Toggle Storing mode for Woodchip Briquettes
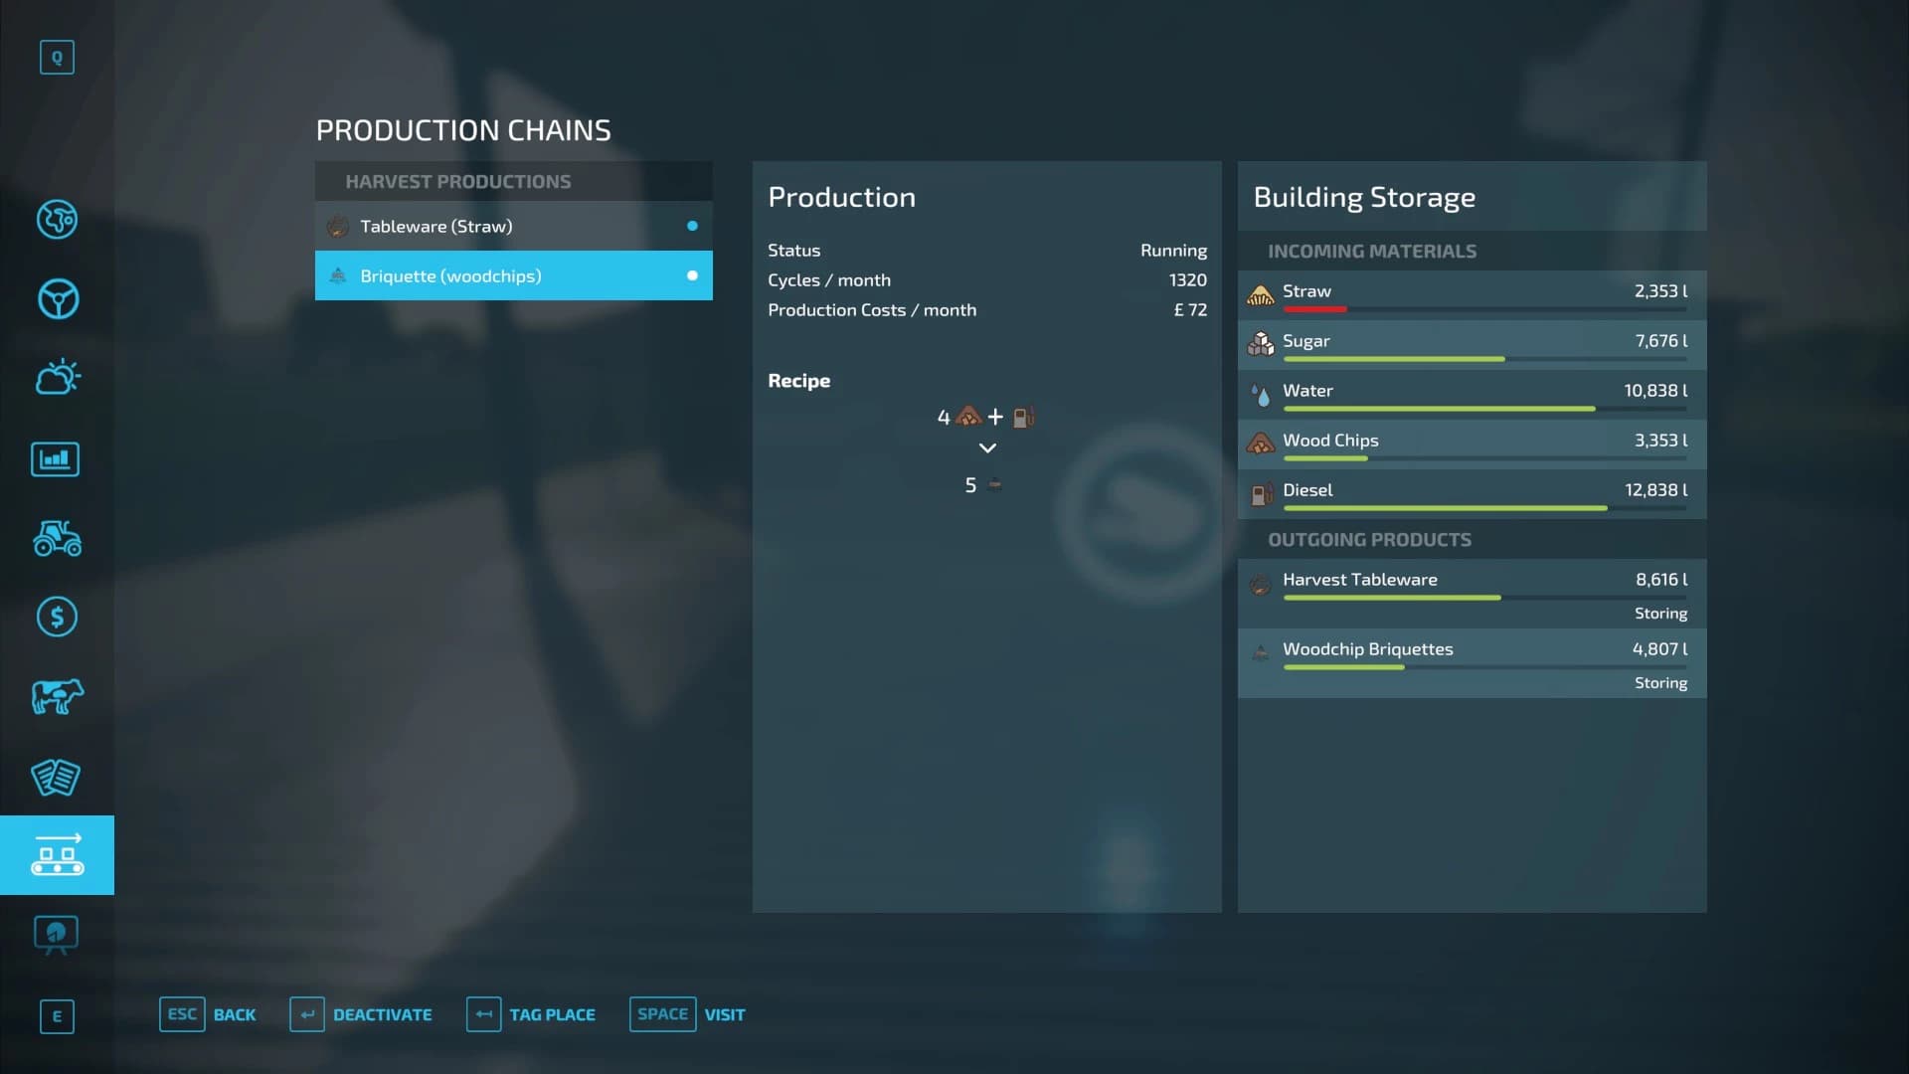 click(1660, 683)
